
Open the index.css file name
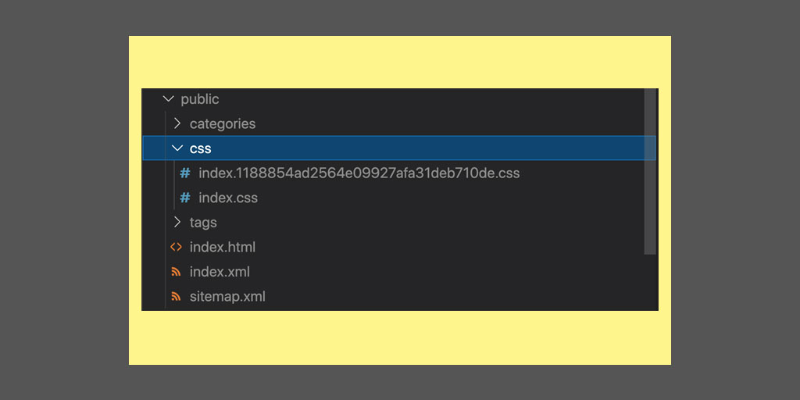(x=228, y=198)
